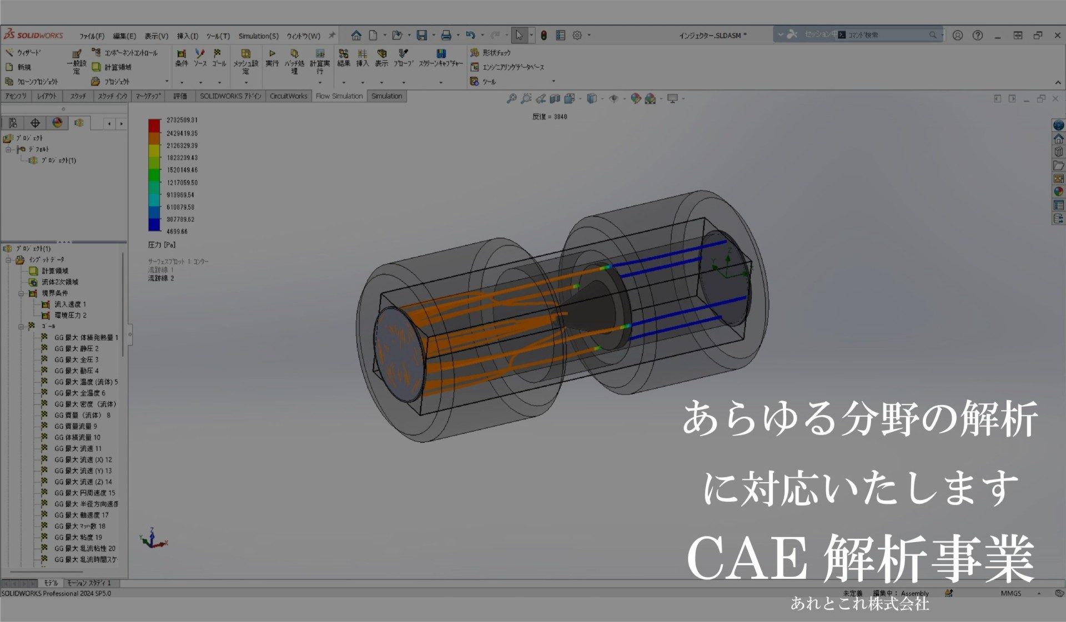Screen dimensions: 1066x622
Task: Click the Zoom to Fit magnifier icon
Action: (511, 99)
